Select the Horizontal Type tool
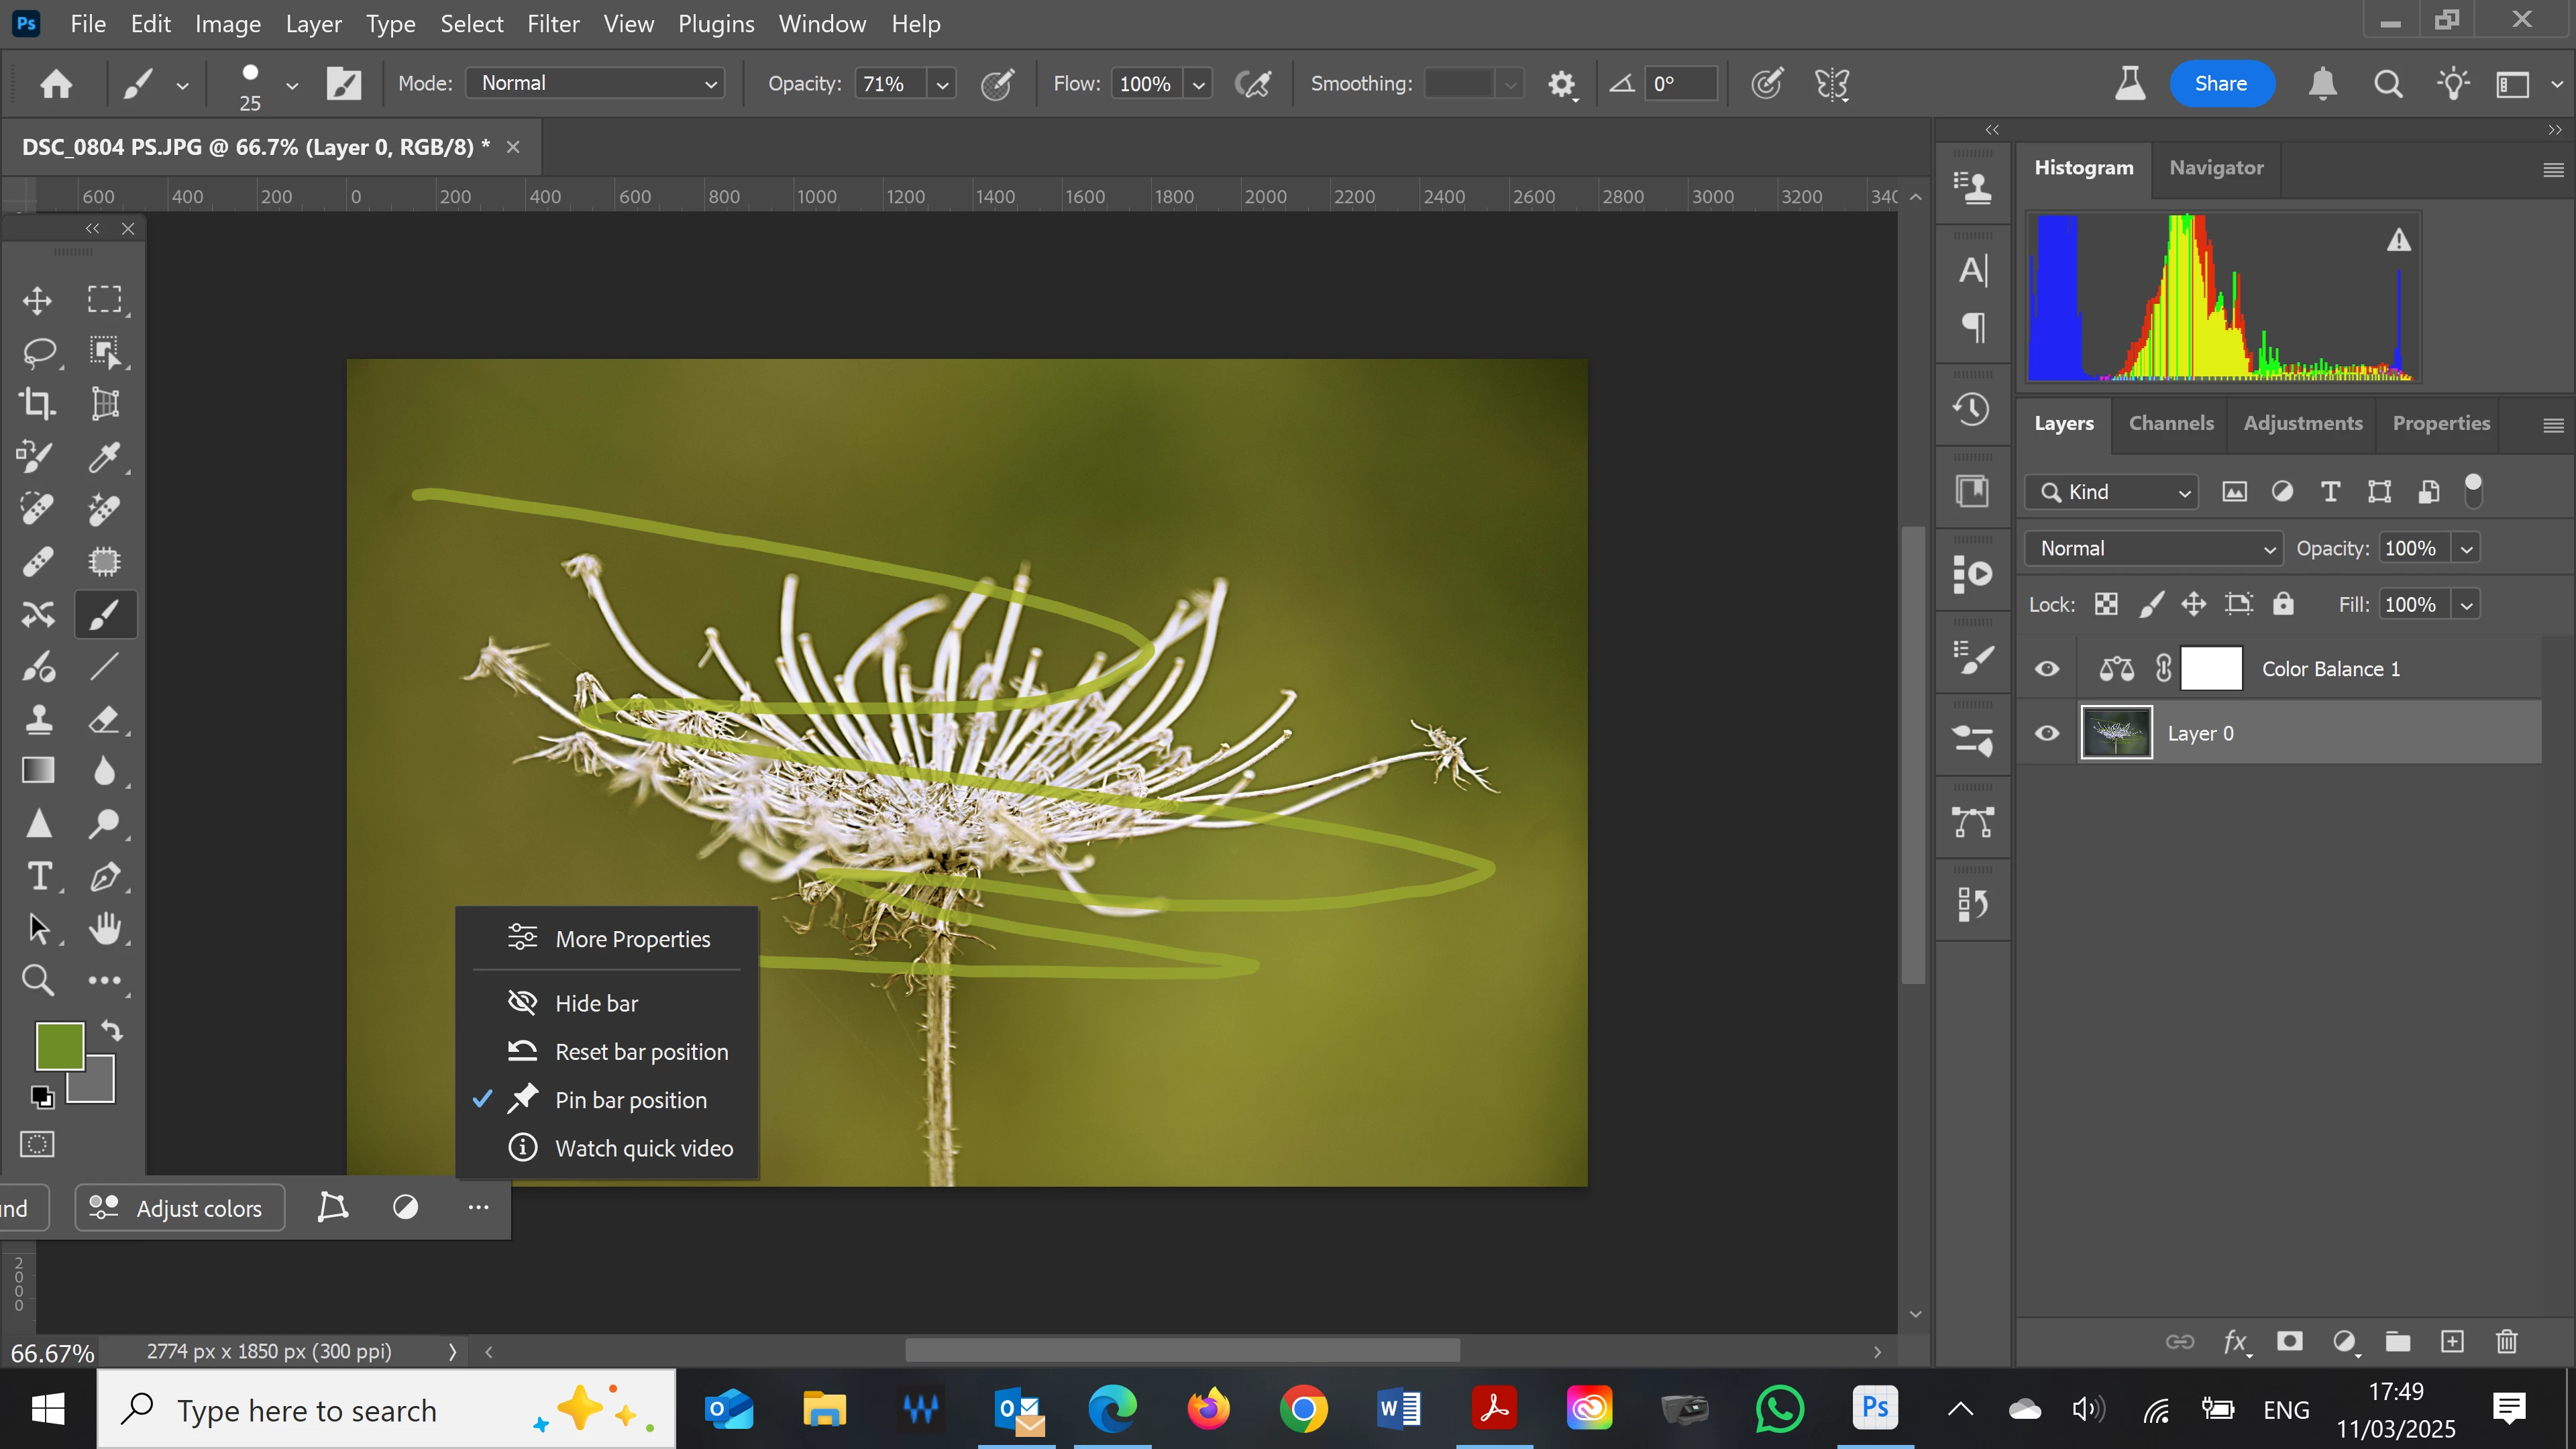 [x=38, y=877]
